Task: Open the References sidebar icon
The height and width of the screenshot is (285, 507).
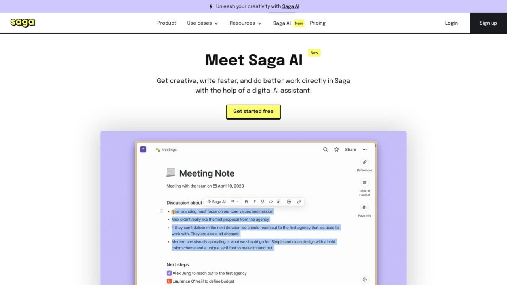Action: pyautogui.click(x=364, y=162)
